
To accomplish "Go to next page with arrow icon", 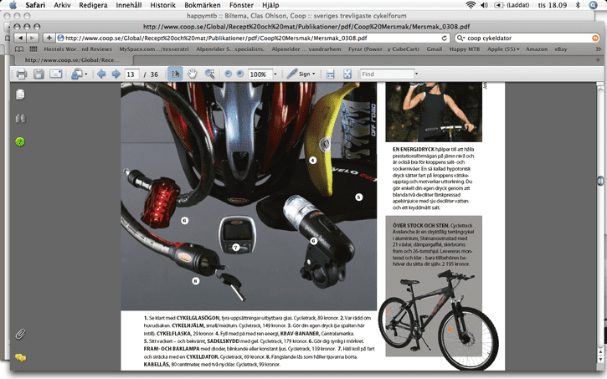I will [115, 74].
